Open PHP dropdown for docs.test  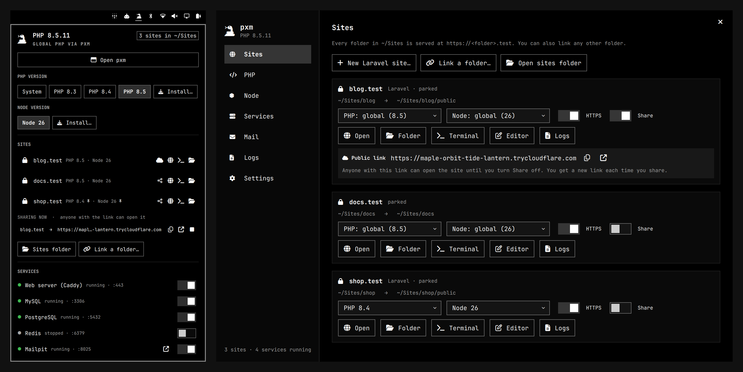click(389, 229)
